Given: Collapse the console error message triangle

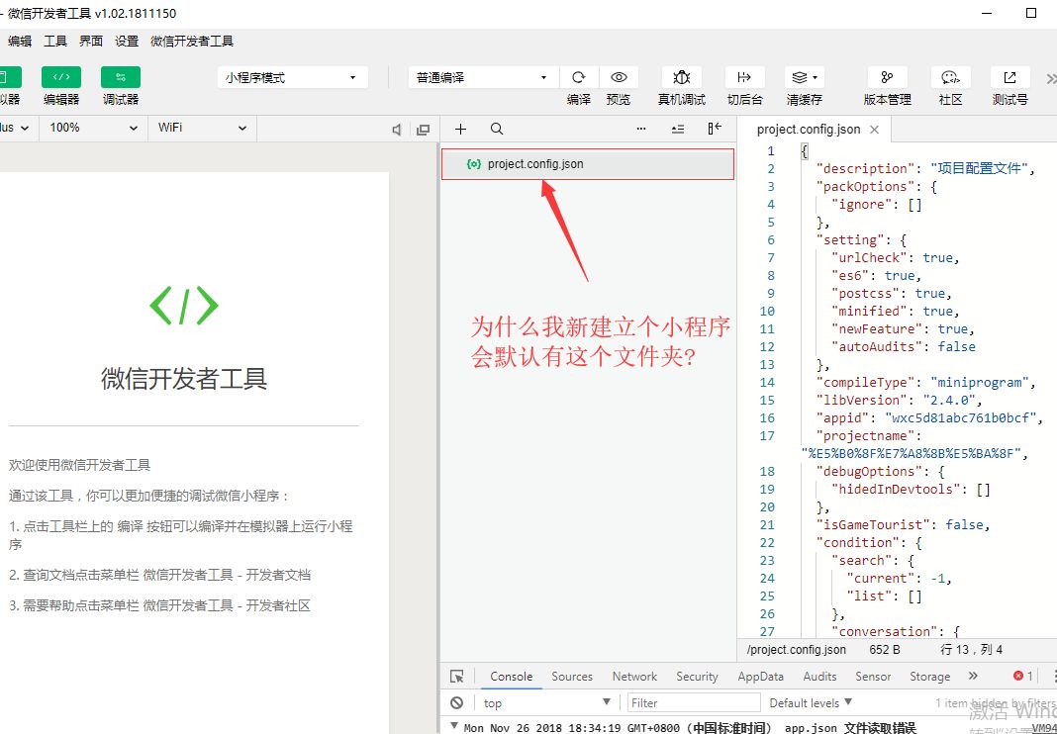Looking at the screenshot, I should pos(453,727).
